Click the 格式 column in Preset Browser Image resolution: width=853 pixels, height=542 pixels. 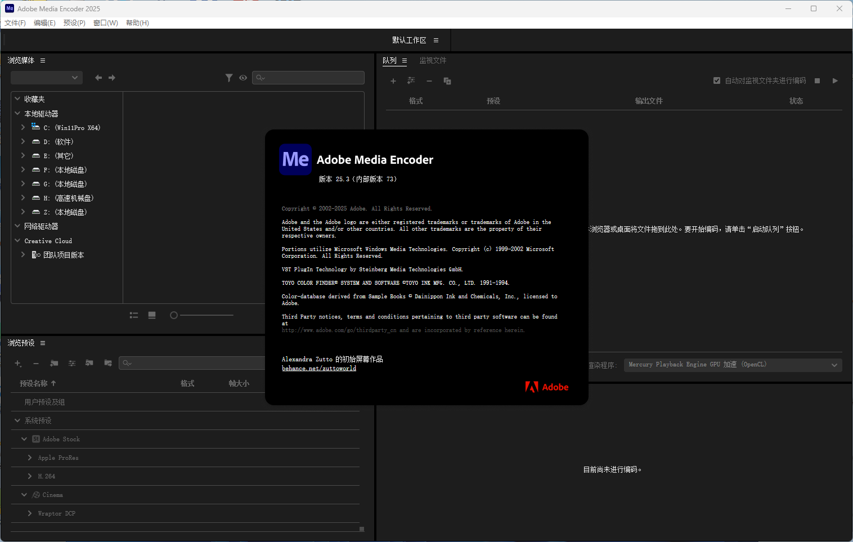pyautogui.click(x=187, y=383)
